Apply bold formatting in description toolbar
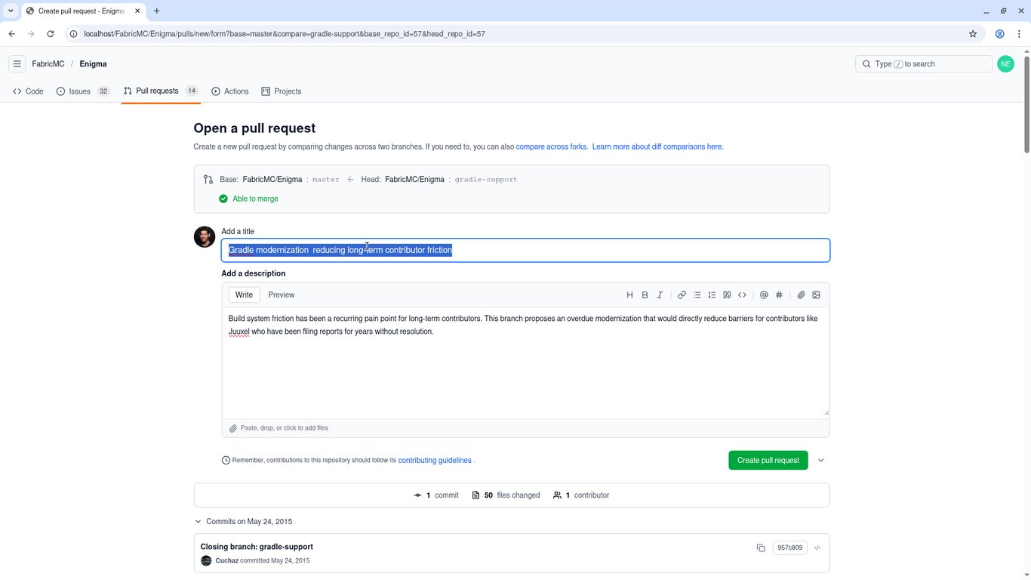The height and width of the screenshot is (580, 1031). [645, 295]
